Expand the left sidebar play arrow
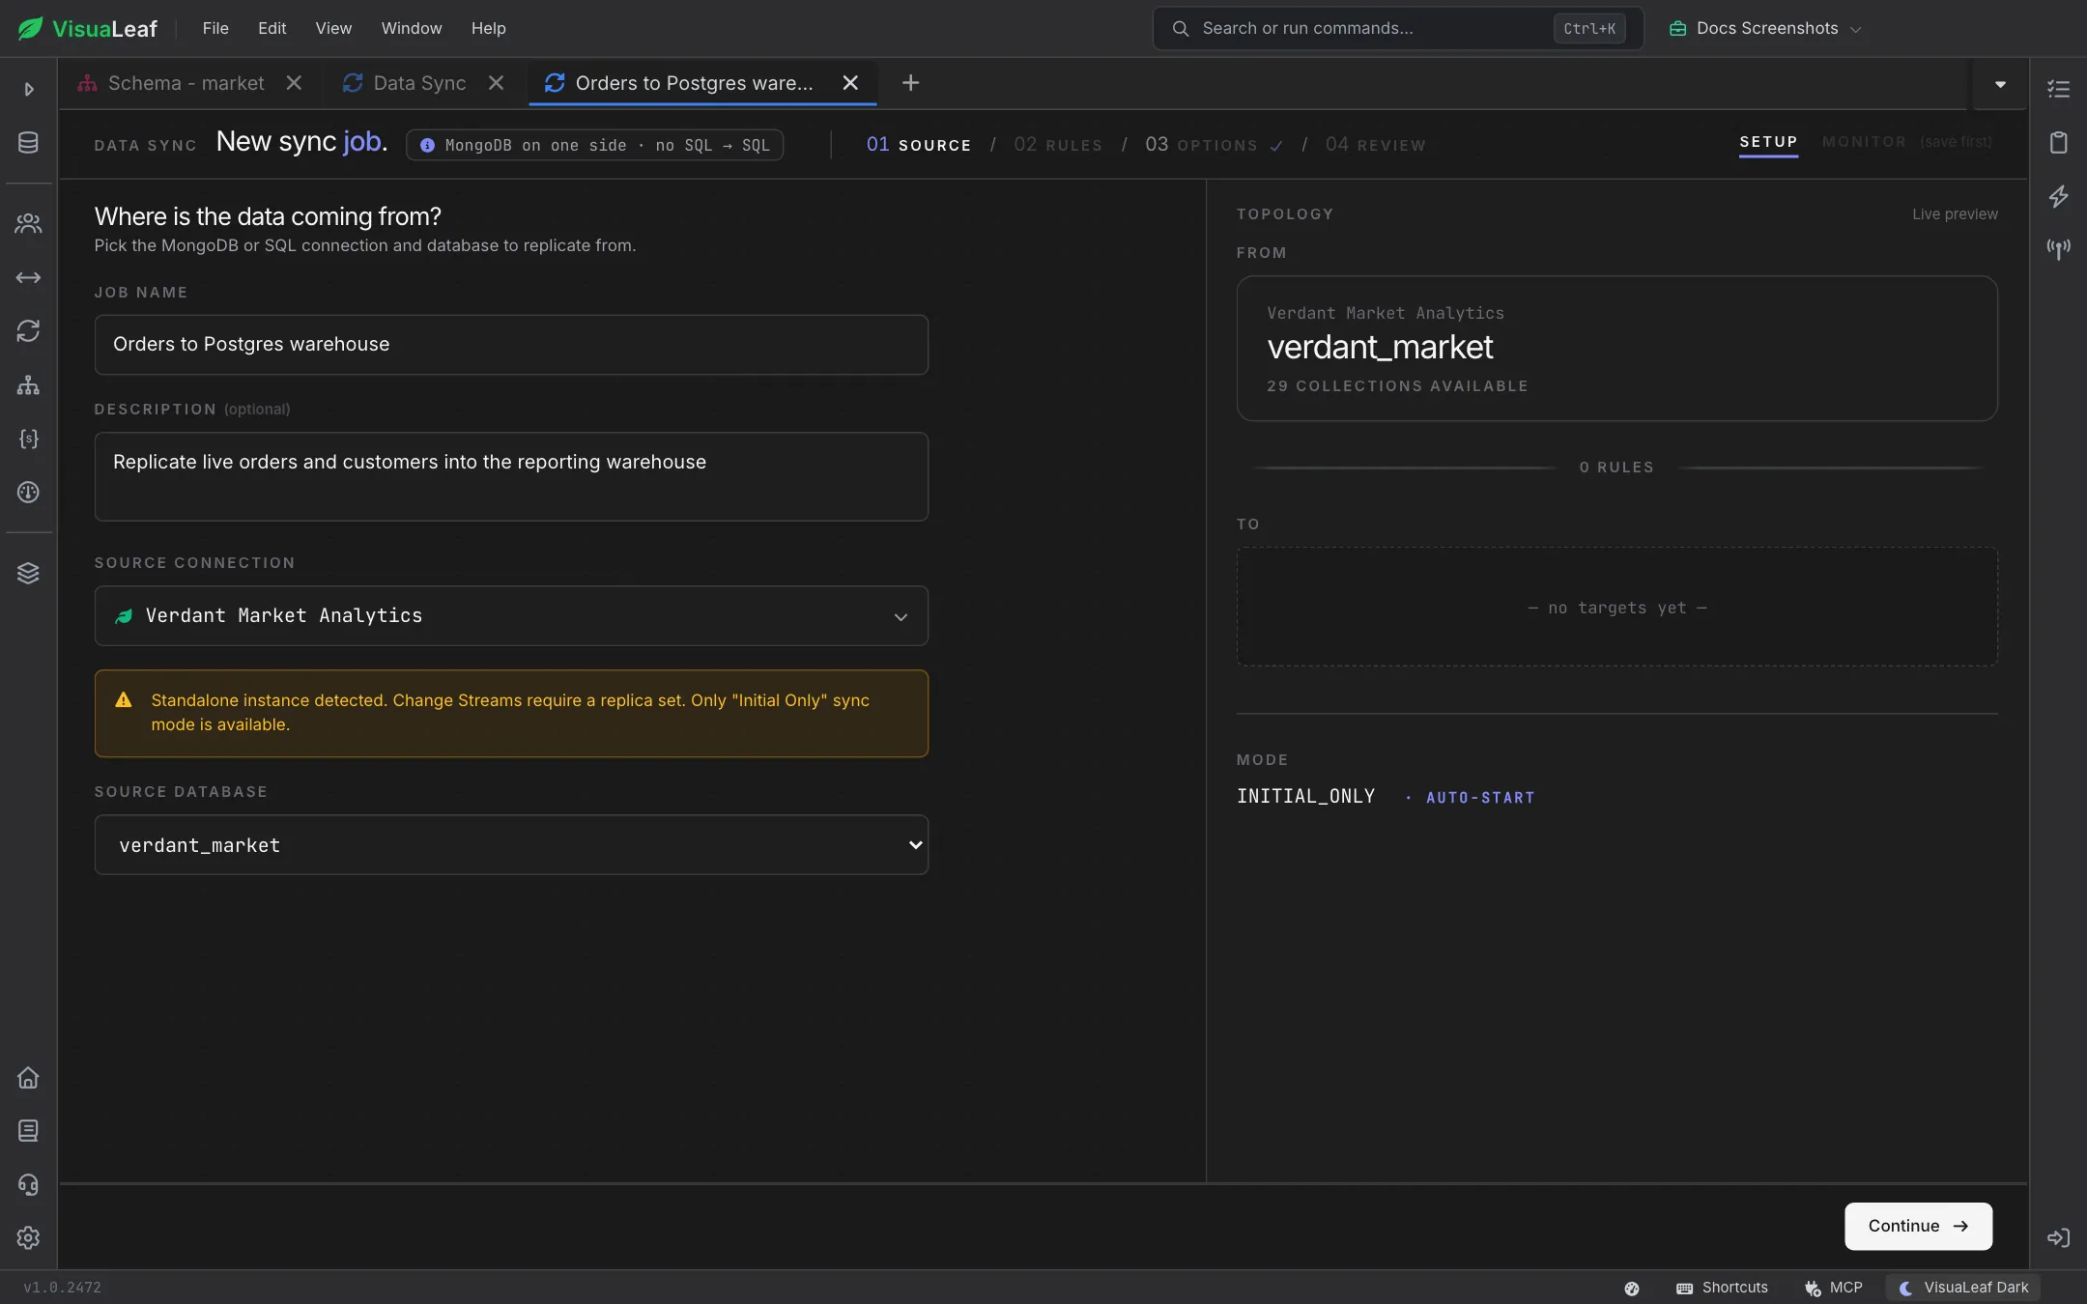2087x1304 pixels. [28, 89]
